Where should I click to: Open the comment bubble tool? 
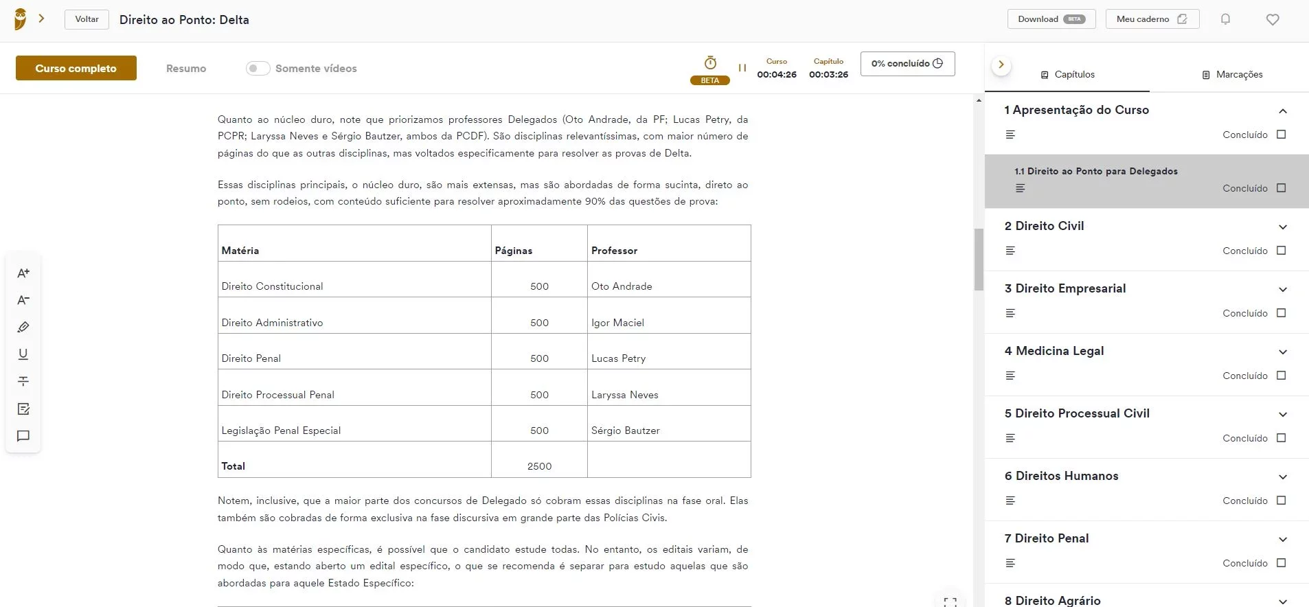[x=23, y=436]
